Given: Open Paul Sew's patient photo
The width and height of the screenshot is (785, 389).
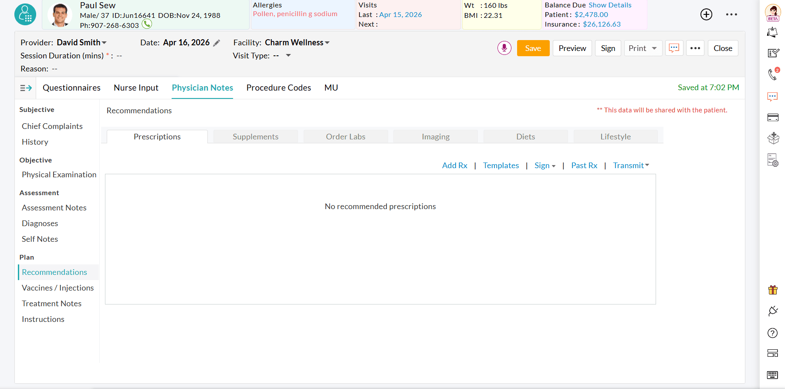Looking at the screenshot, I should coord(60,15).
